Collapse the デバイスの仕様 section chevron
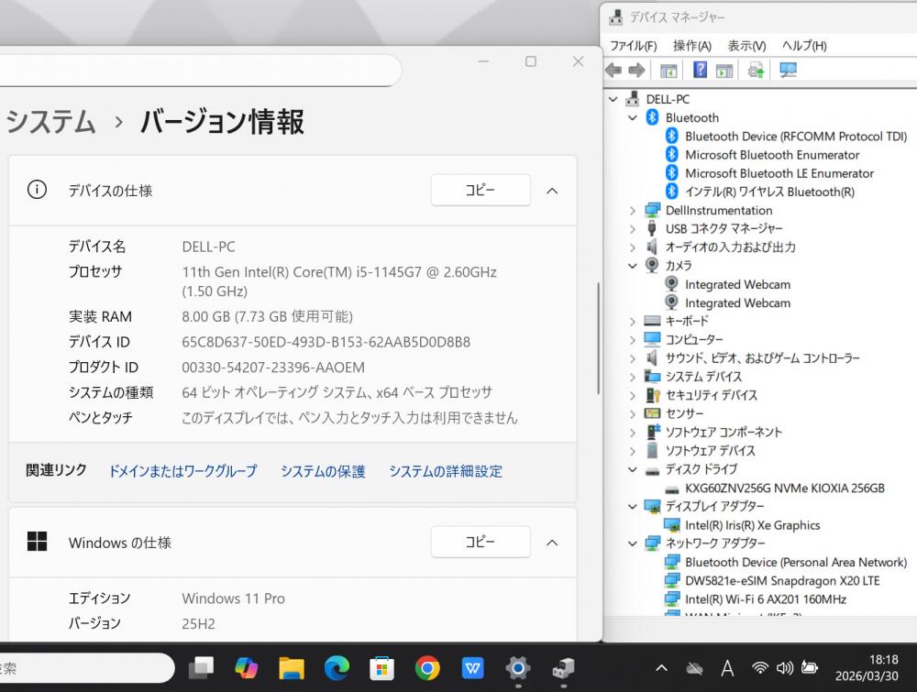Viewport: 917px width, 692px height. (x=552, y=191)
